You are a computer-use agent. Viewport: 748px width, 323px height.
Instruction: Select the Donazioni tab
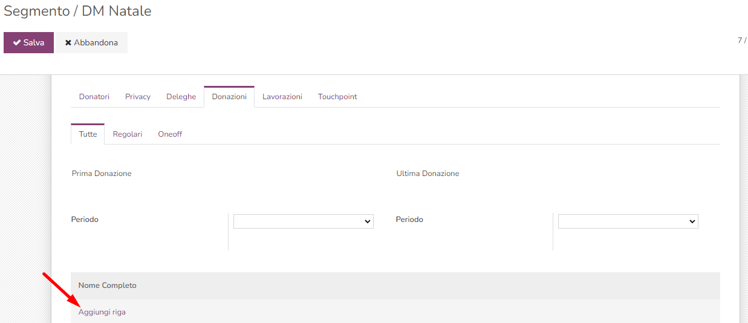pos(229,97)
